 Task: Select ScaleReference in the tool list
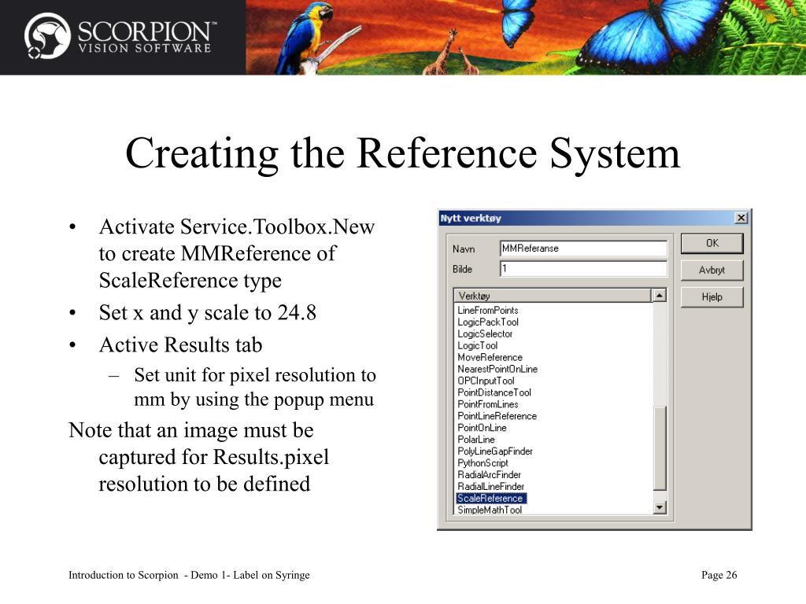(490, 499)
